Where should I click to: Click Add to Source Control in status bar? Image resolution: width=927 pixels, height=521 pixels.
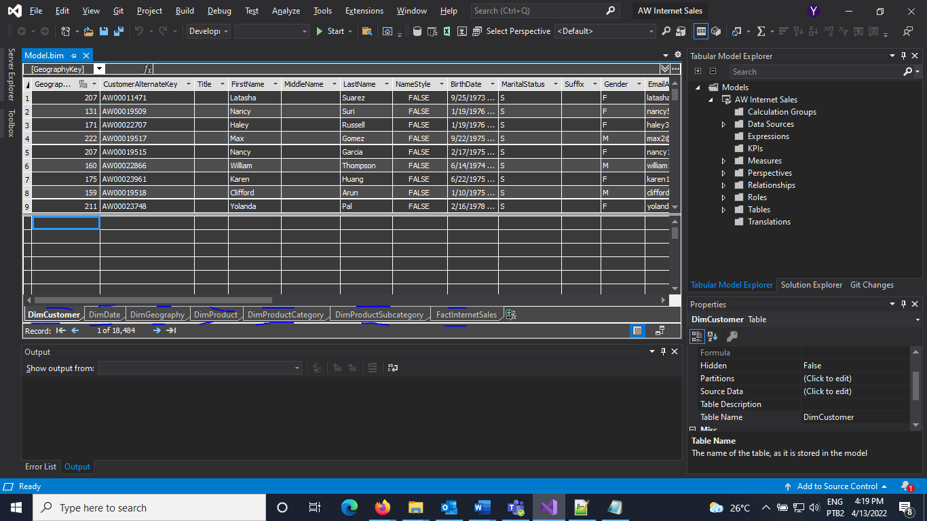point(835,486)
